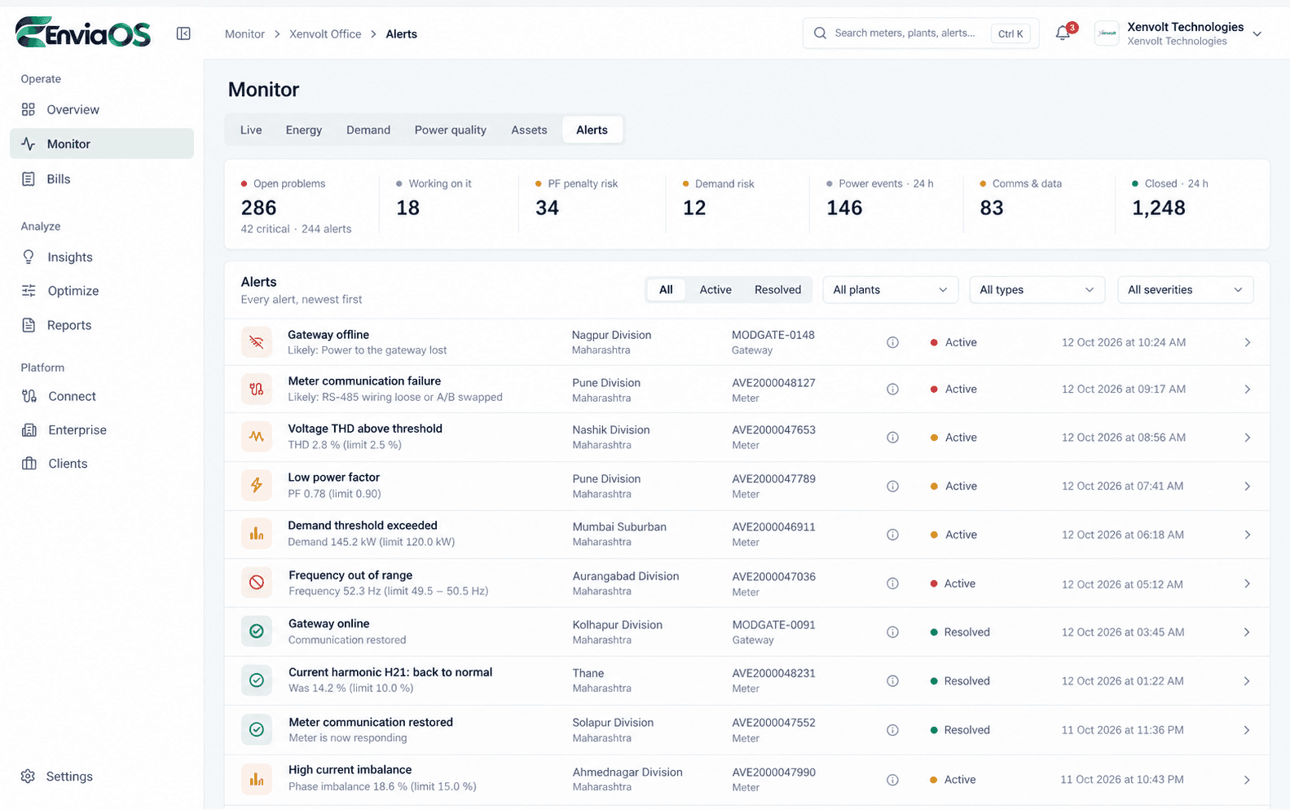Expand the Low power factor row chevron

[1247, 486]
